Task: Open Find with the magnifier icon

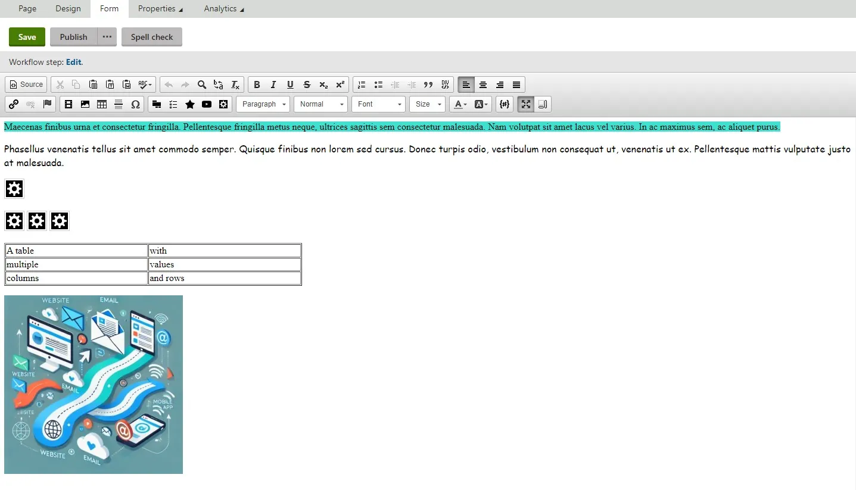Action: pos(202,85)
